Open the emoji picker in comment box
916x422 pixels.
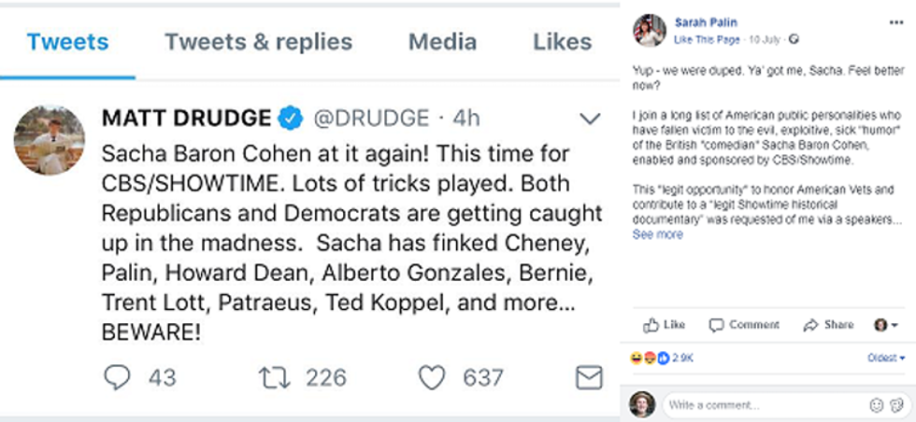click(877, 405)
